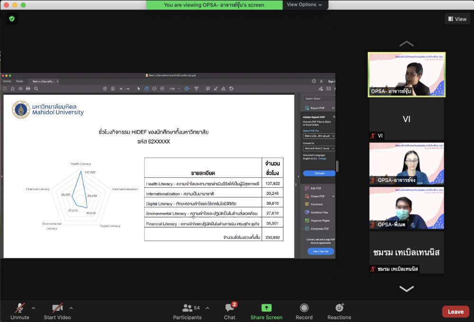Click the Participants icon
Screen dimensions: 474x322
point(187,308)
